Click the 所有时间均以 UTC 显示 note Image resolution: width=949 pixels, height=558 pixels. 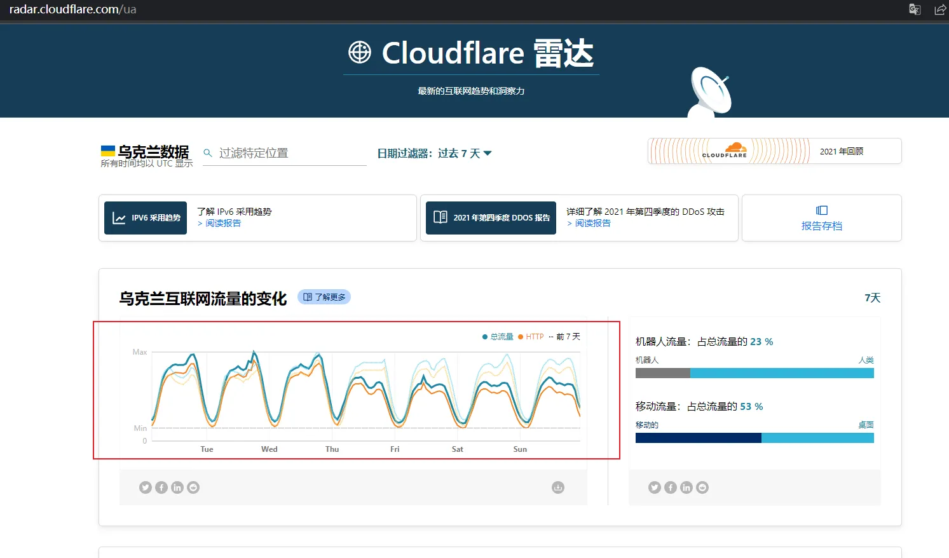coord(147,163)
